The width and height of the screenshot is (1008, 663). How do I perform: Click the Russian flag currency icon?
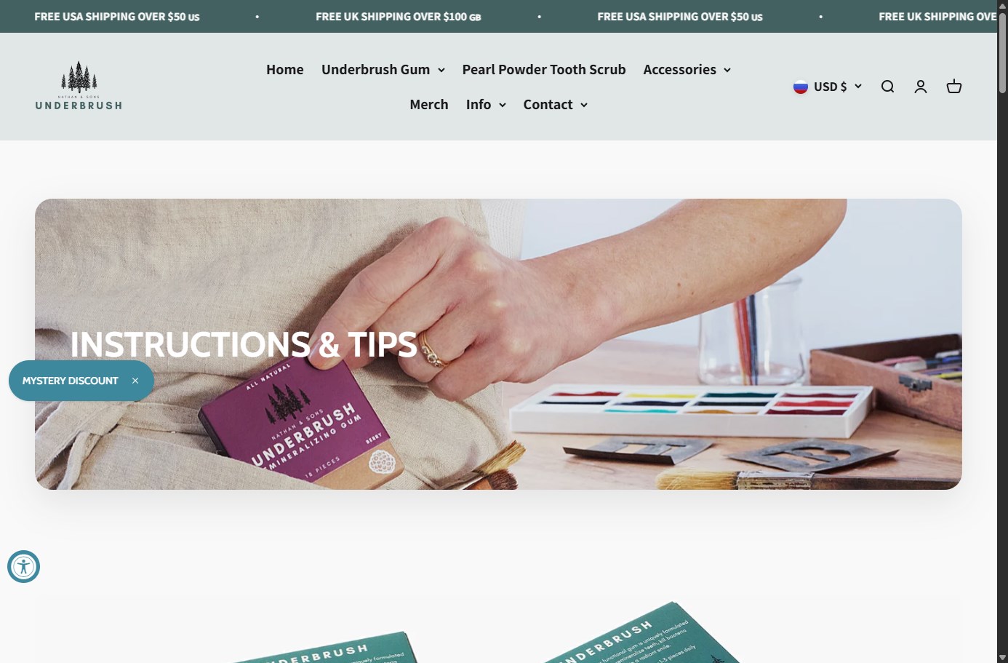click(x=801, y=87)
